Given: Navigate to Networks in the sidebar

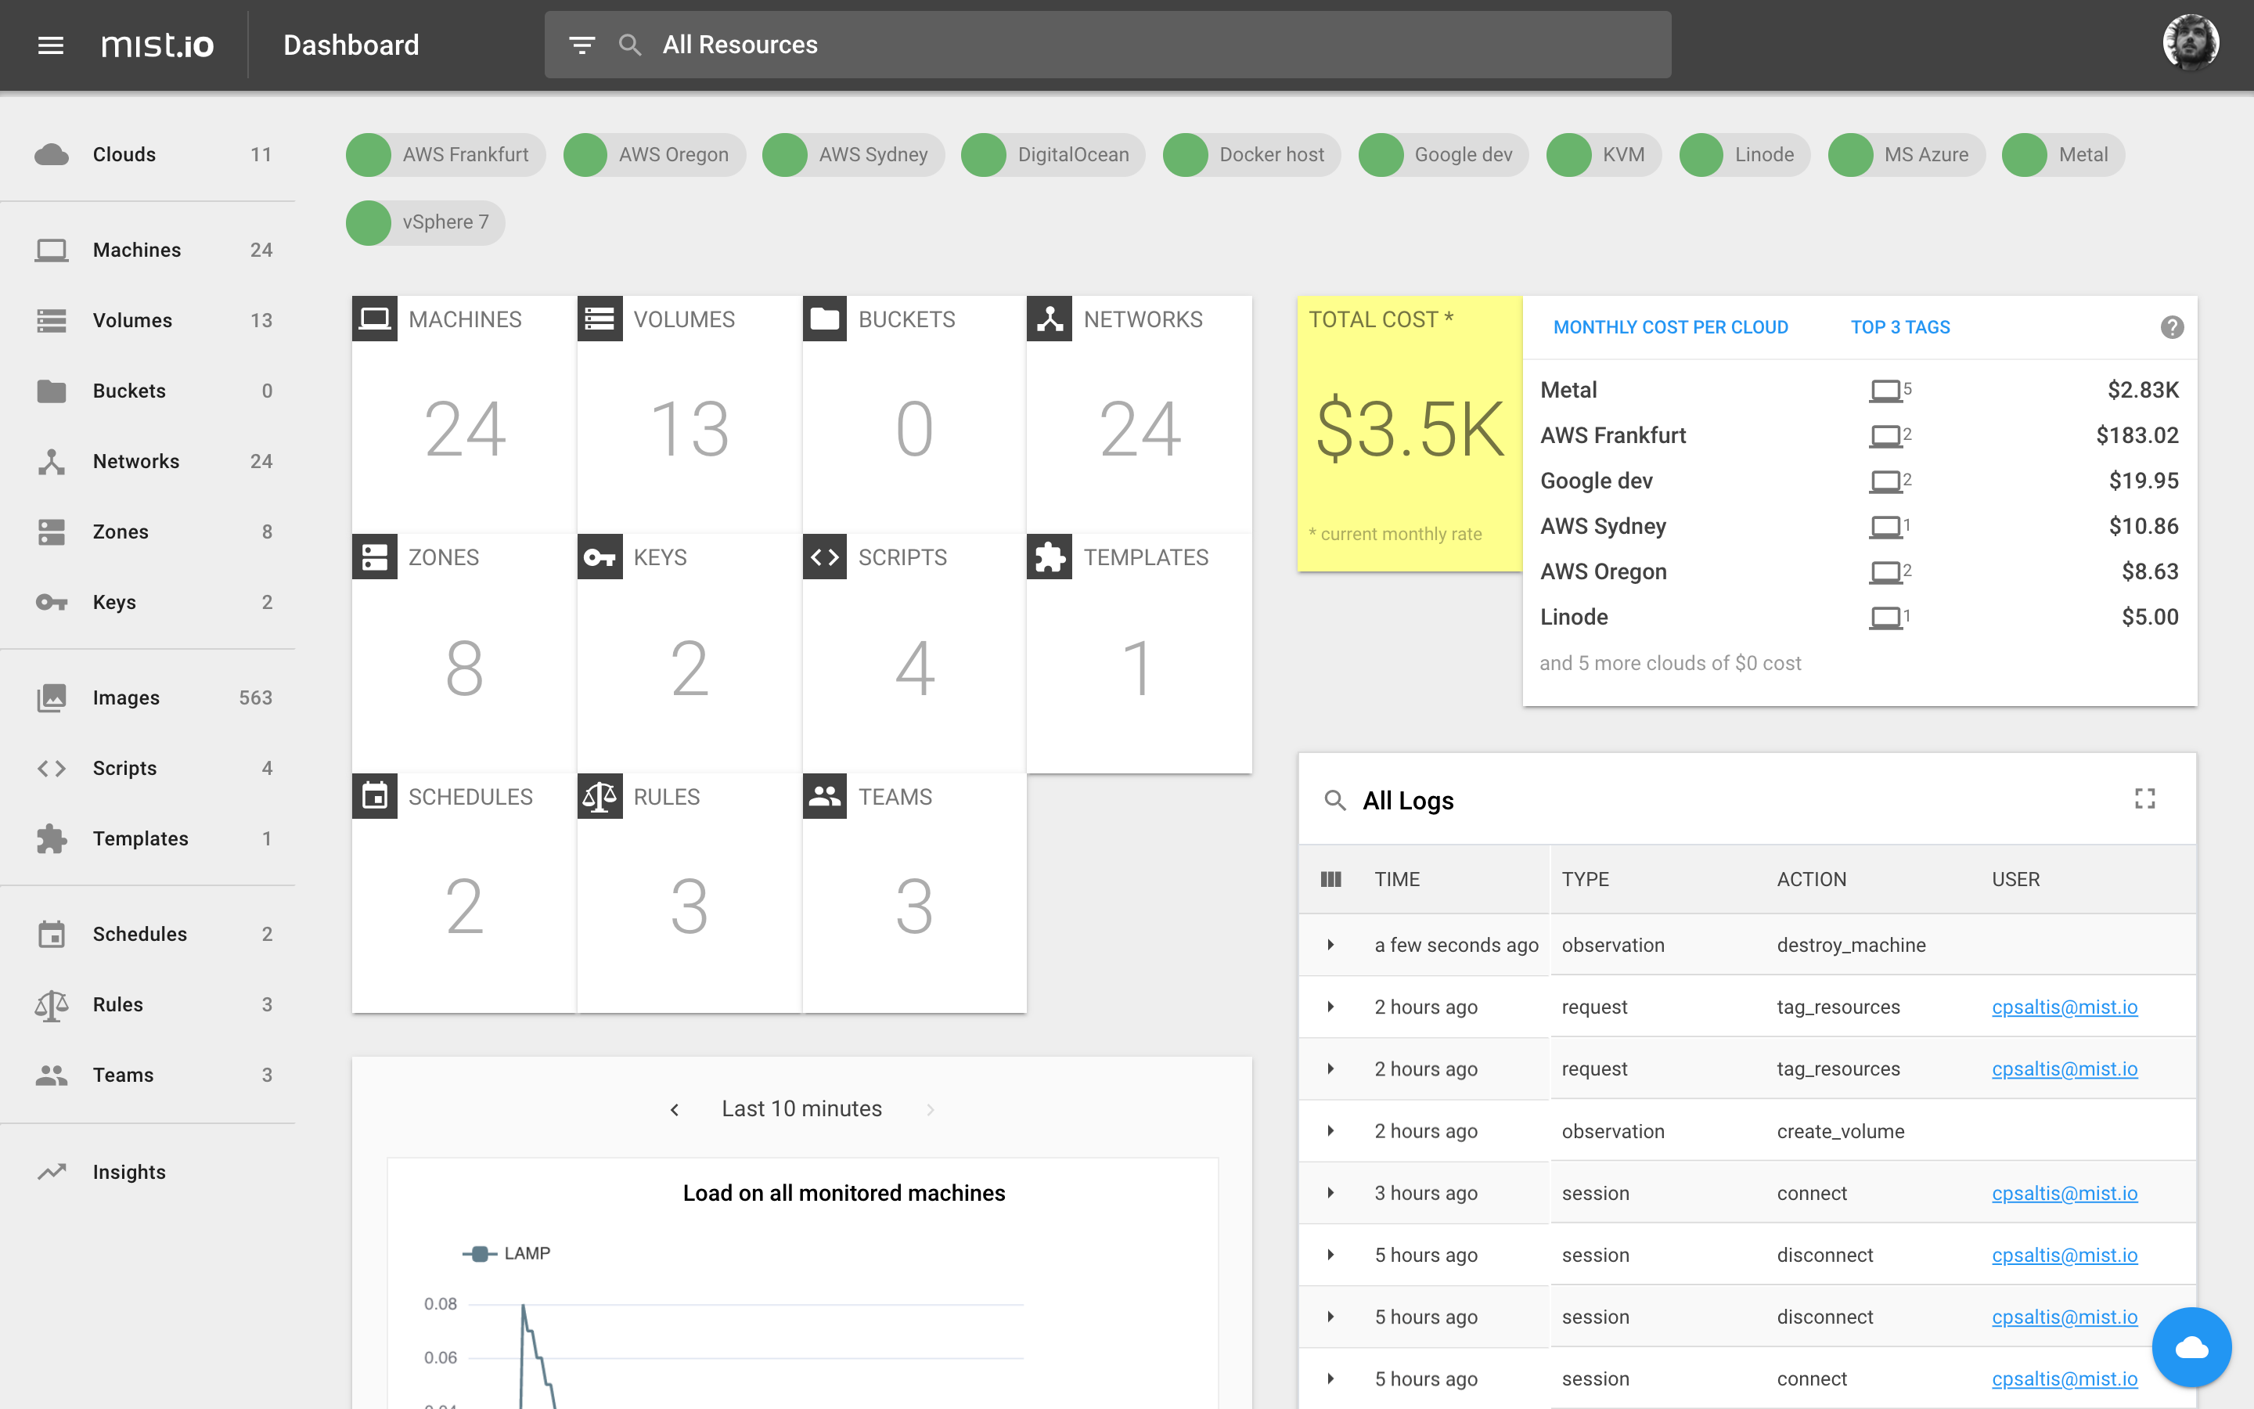Looking at the screenshot, I should click(149, 461).
